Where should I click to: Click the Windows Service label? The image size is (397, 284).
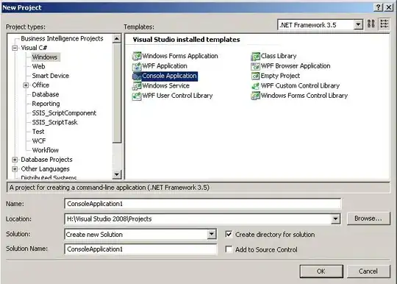coord(166,86)
